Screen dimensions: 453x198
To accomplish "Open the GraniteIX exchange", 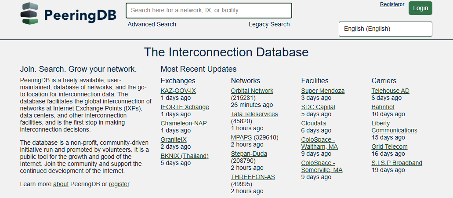I will pos(174,139).
